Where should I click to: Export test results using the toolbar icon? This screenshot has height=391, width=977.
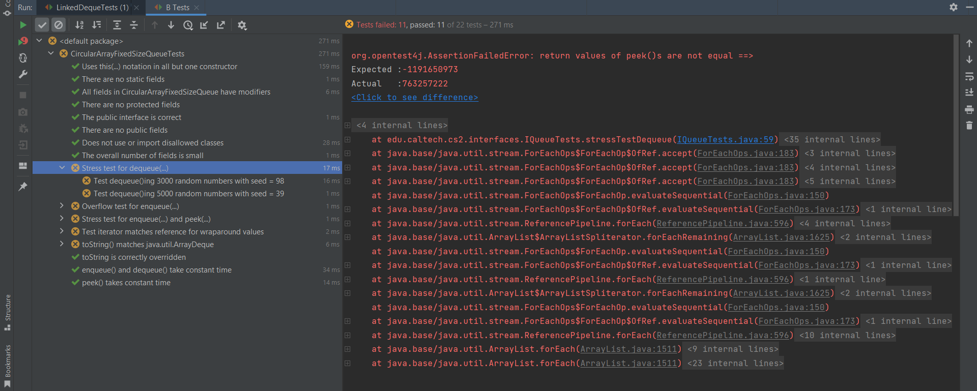[x=221, y=25]
